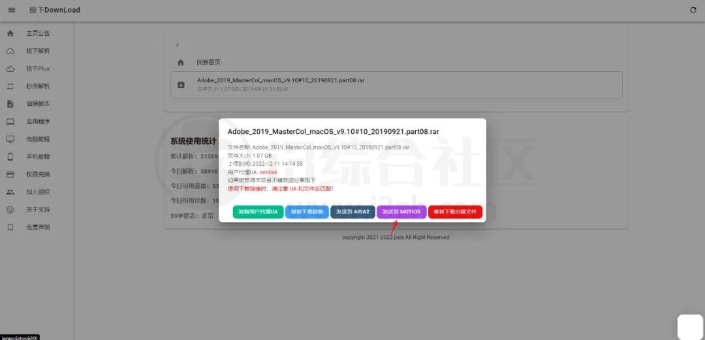This screenshot has height=340, width=705.
Task: Click the document icon beside 油猴脚本
Action: pyautogui.click(x=10, y=104)
